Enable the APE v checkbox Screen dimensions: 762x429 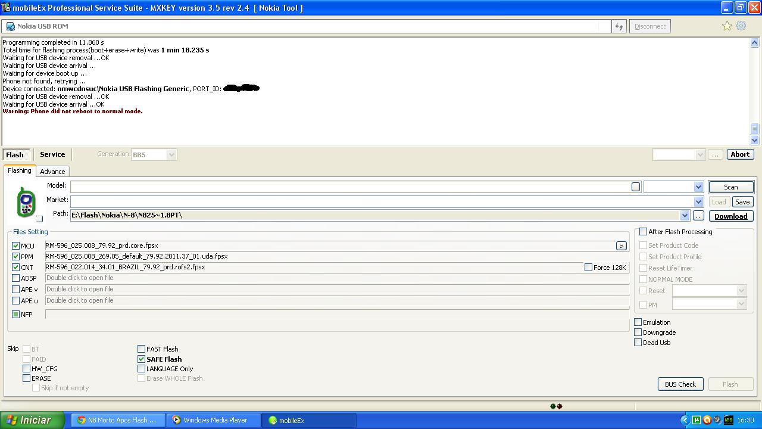(x=16, y=290)
